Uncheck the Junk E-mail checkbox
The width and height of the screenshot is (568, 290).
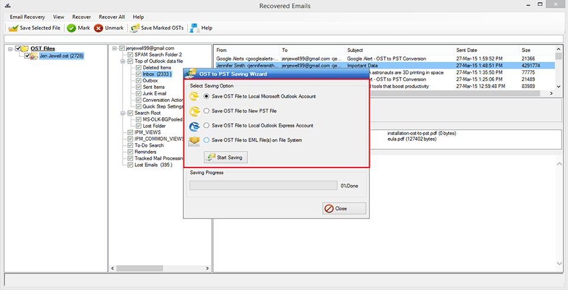(x=138, y=94)
